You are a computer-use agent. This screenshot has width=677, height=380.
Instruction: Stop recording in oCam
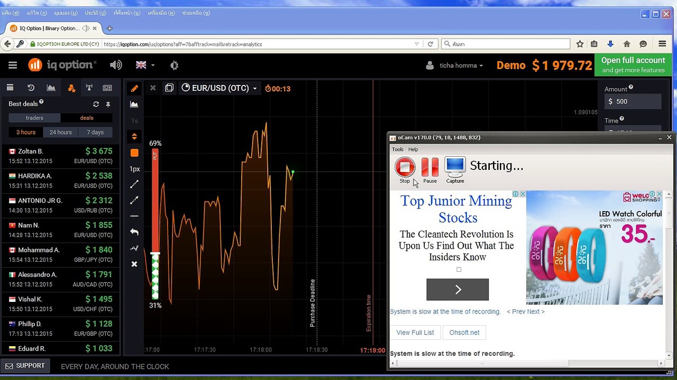405,170
